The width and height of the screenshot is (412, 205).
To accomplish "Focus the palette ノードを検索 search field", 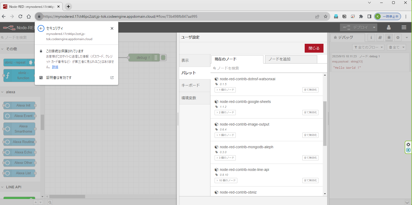I will 269,68.
